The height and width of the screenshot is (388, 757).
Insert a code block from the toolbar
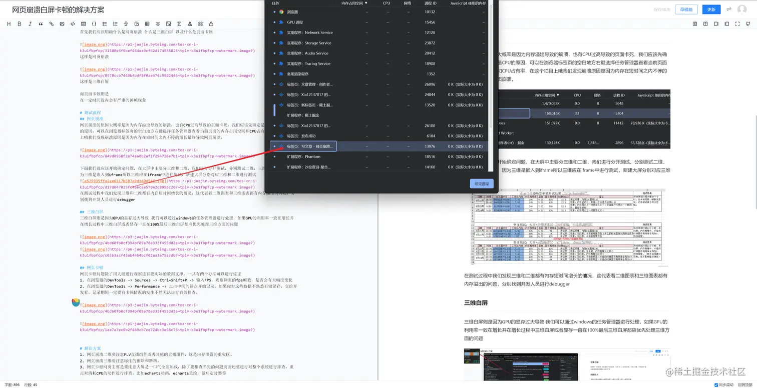point(83,23)
